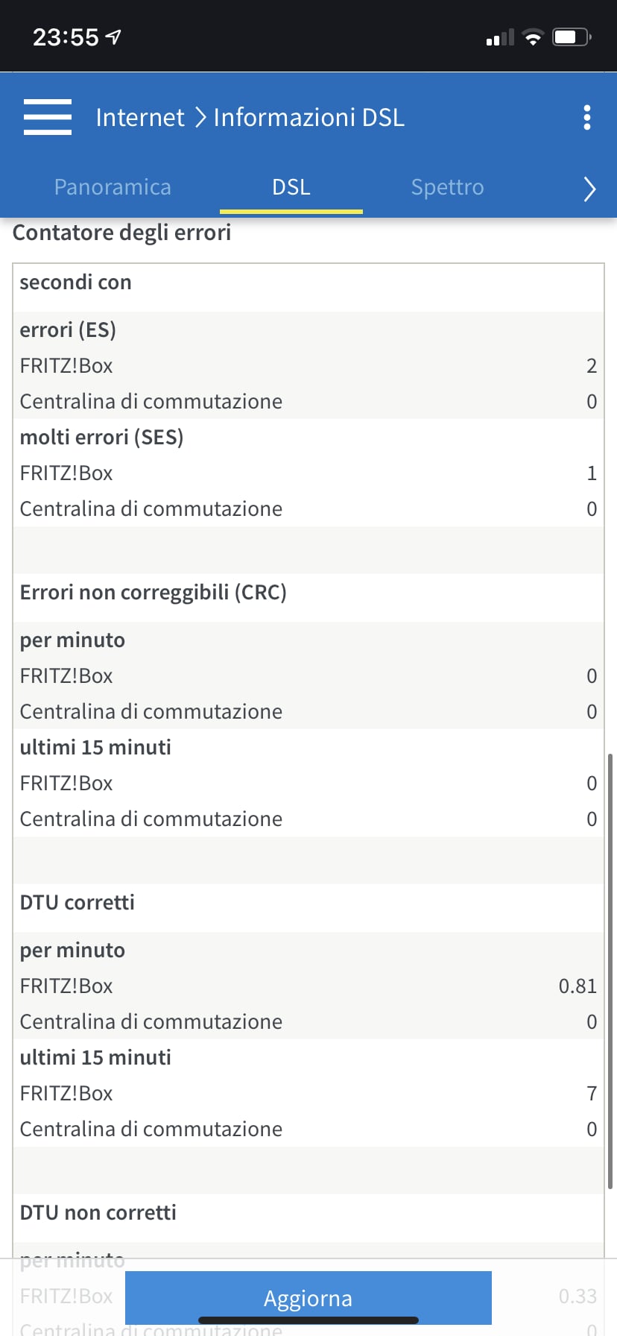Screen dimensions: 617x1336
Task: Open the hamburger navigation menu
Action: [x=48, y=117]
